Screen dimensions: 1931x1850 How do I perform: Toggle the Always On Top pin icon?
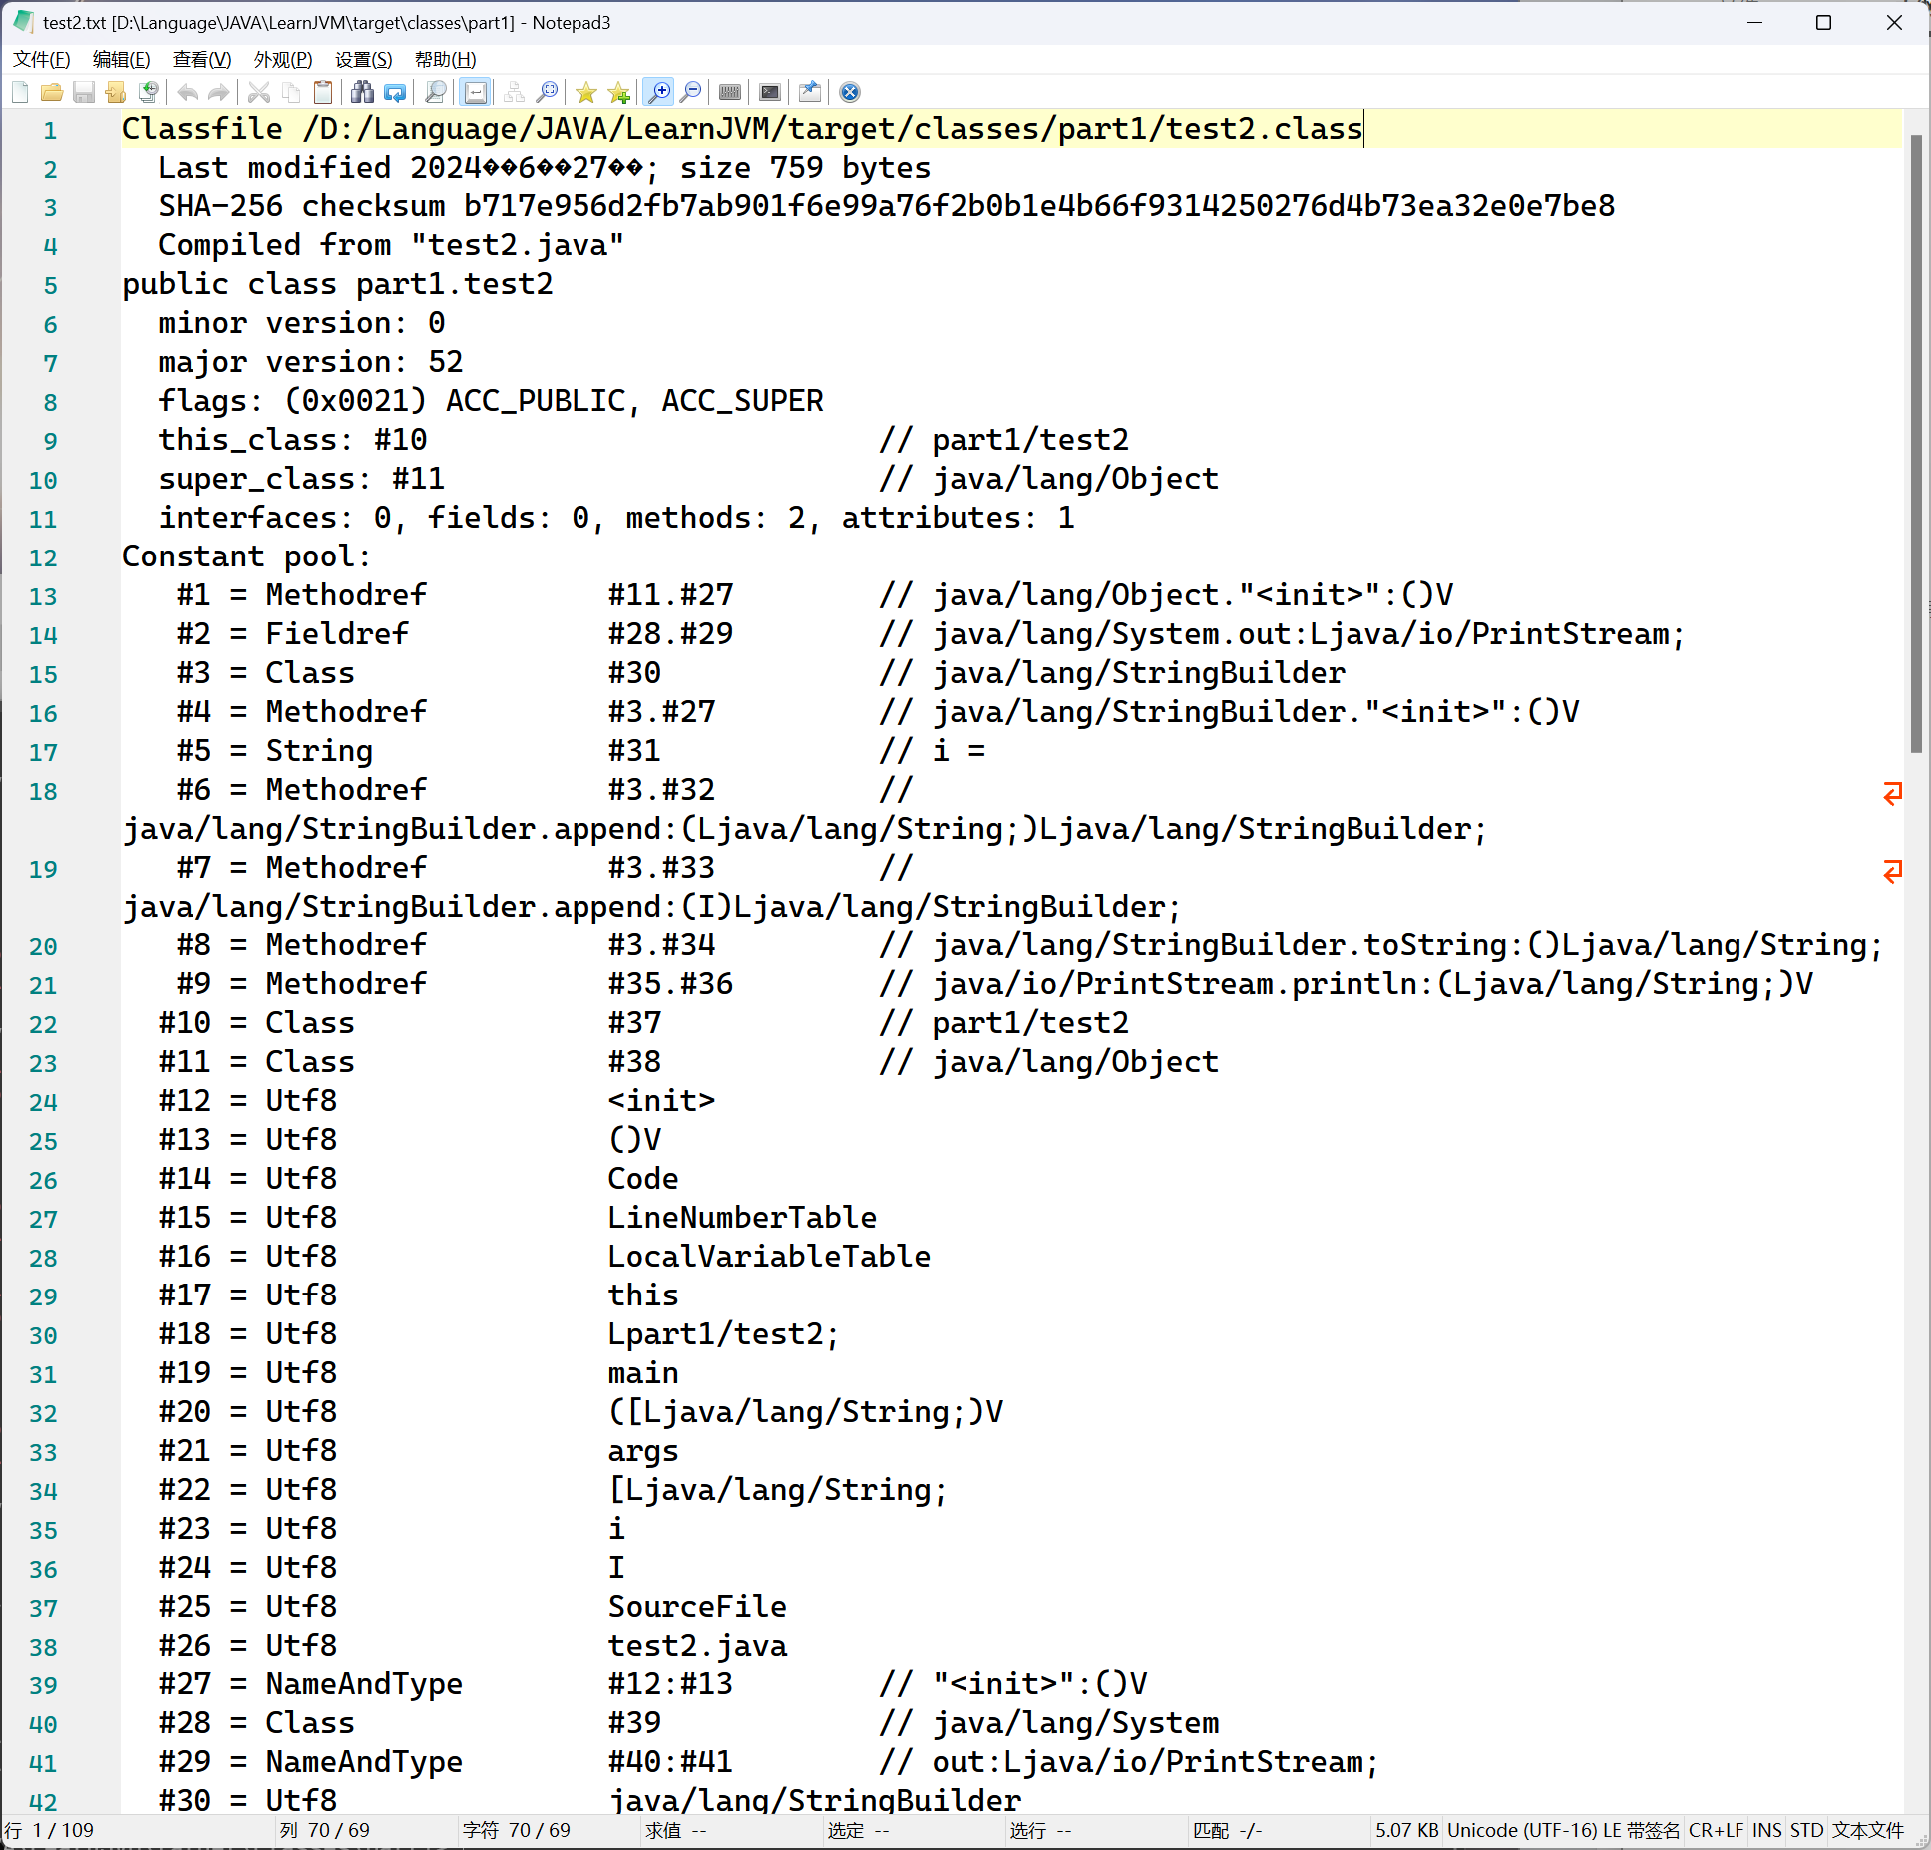[x=809, y=93]
